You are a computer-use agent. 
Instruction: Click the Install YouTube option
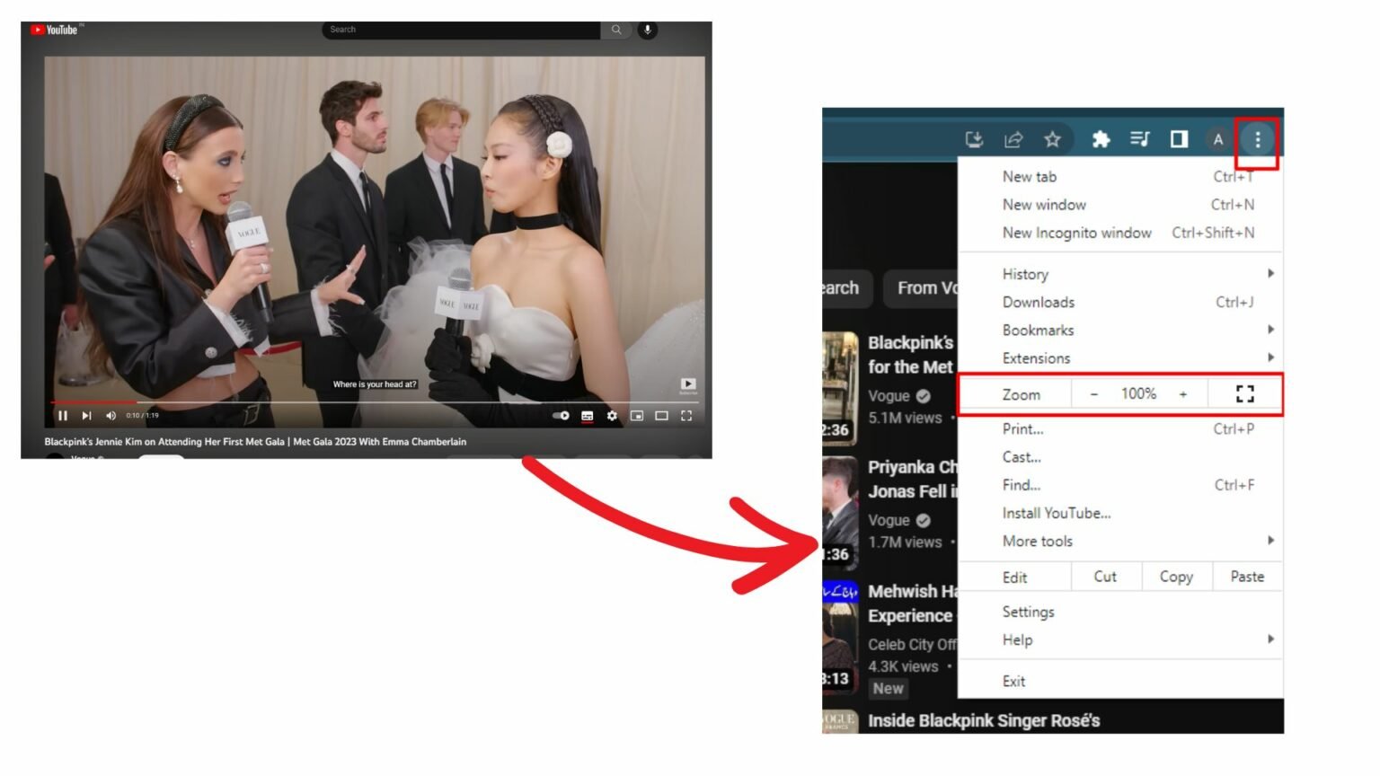click(x=1057, y=513)
